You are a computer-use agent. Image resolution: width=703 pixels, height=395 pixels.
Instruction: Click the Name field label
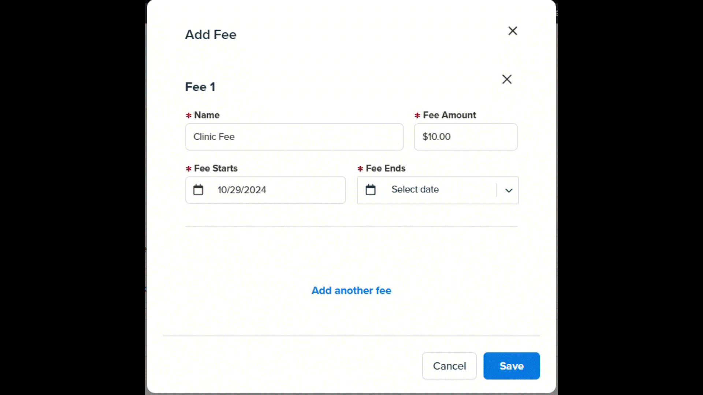click(x=207, y=115)
